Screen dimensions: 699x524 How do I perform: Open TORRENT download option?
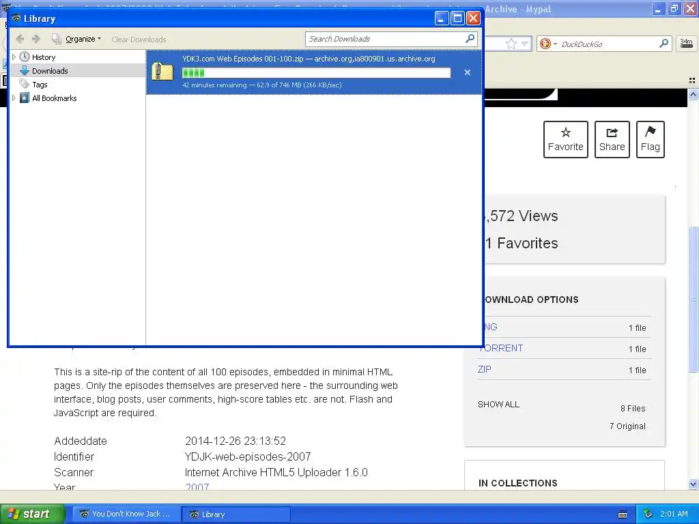[503, 348]
